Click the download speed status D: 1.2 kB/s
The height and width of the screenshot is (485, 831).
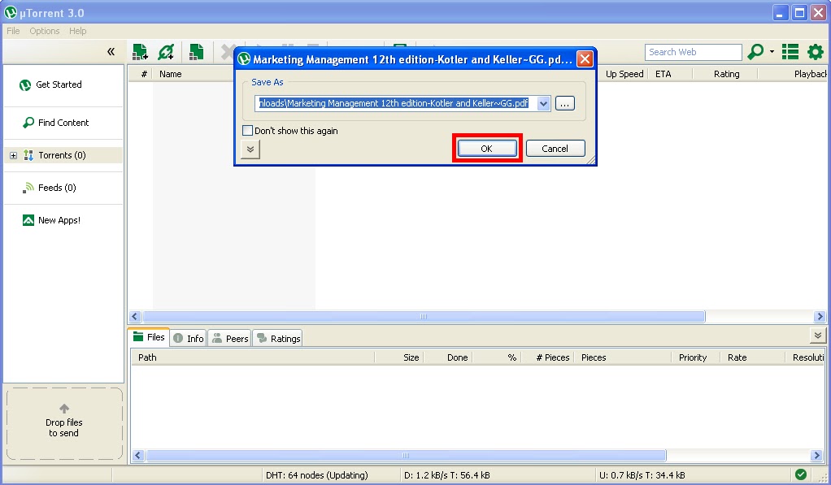click(x=446, y=475)
